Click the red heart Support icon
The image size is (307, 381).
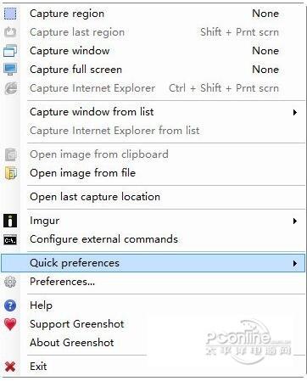(x=10, y=324)
